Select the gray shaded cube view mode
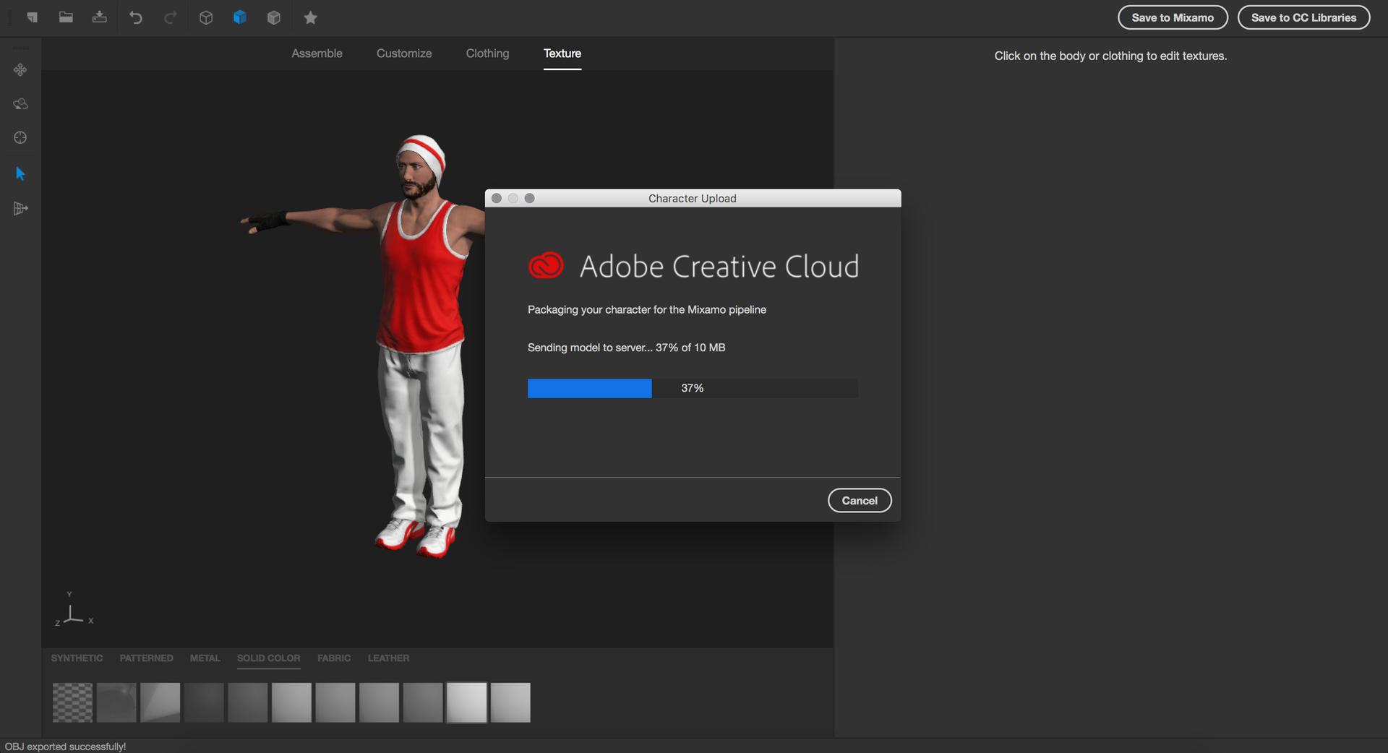 click(x=274, y=18)
